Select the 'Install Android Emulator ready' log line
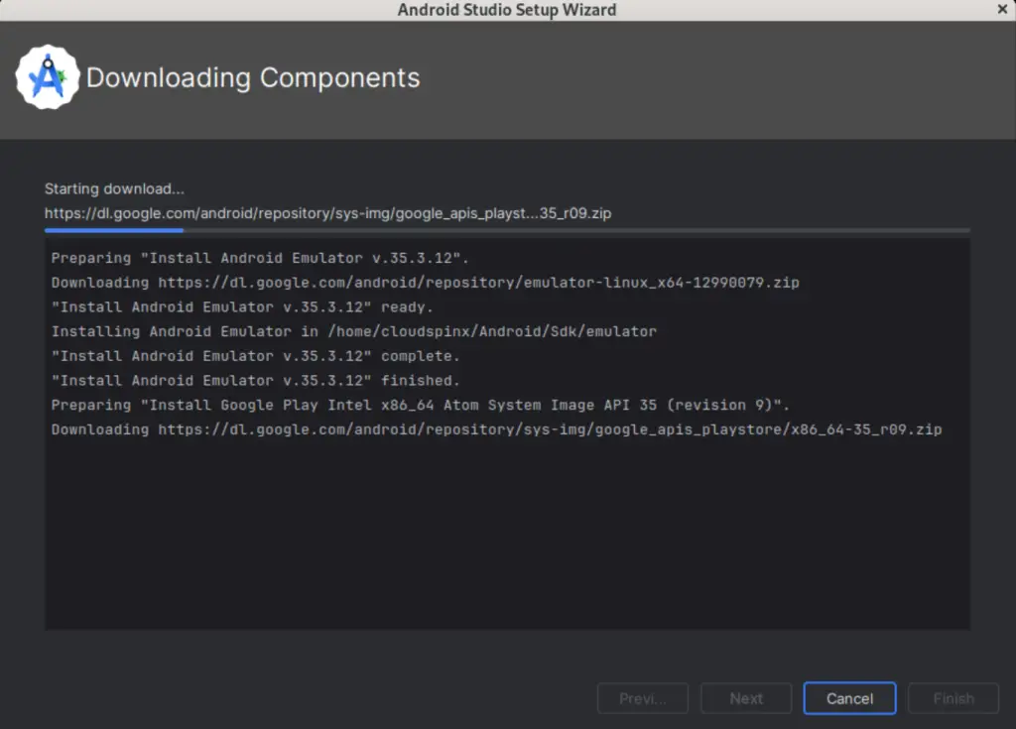 [253, 306]
